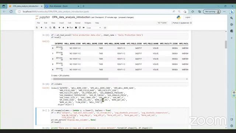The height and width of the screenshot is (133, 236).
Task: Restart the kernel using the circular arrow
Action: [80, 28]
